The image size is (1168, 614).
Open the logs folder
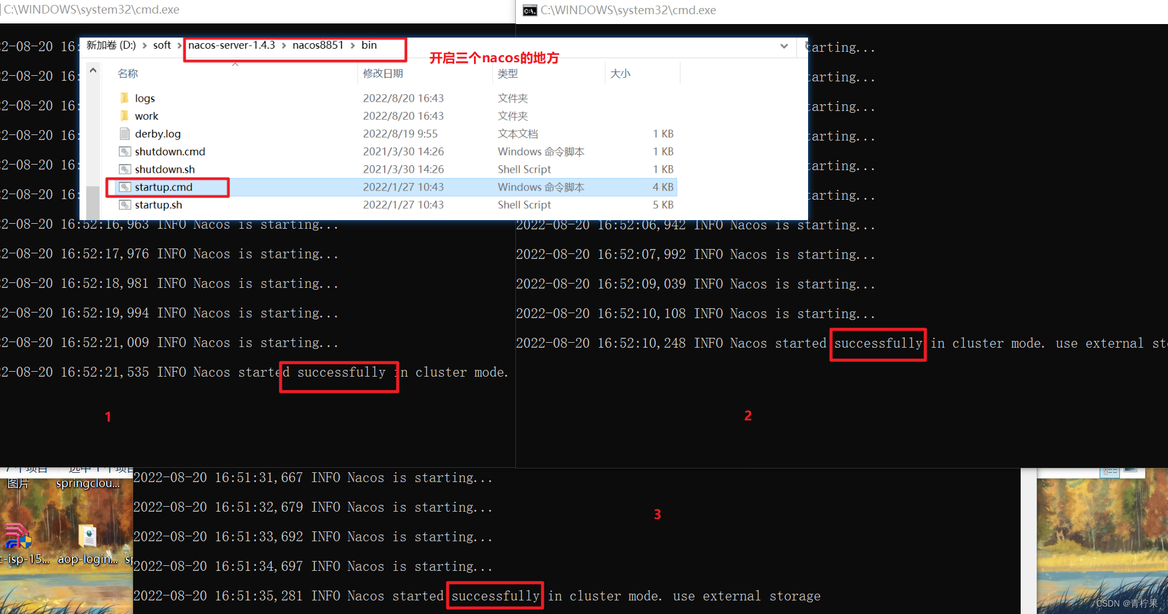[145, 97]
